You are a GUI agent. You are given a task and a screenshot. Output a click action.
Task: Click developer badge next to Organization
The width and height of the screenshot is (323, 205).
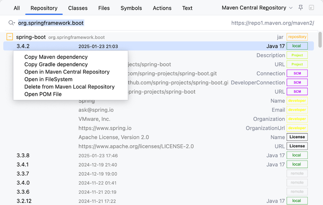(x=297, y=119)
